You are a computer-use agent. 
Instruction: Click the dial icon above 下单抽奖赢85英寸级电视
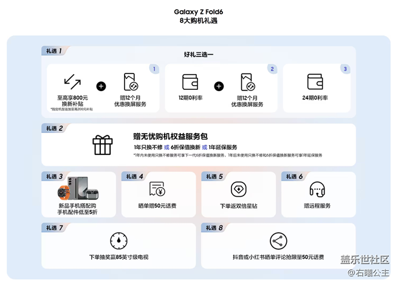(118, 240)
